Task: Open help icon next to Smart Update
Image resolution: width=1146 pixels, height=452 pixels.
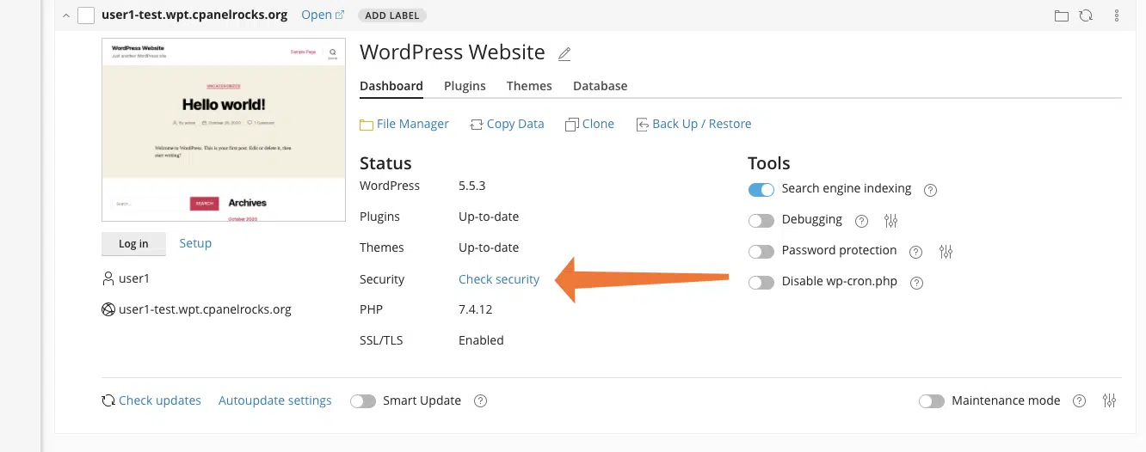Action: point(481,401)
